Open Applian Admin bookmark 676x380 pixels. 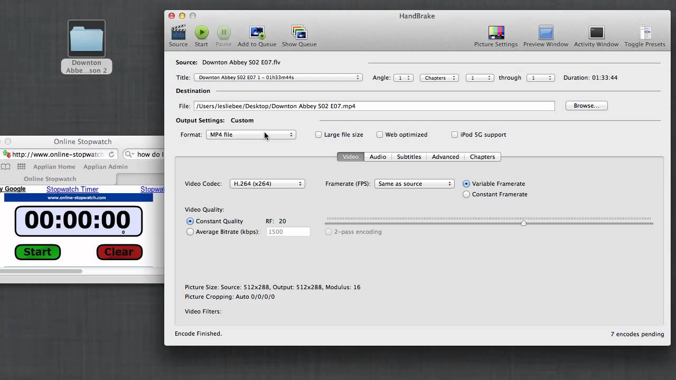pyautogui.click(x=106, y=167)
